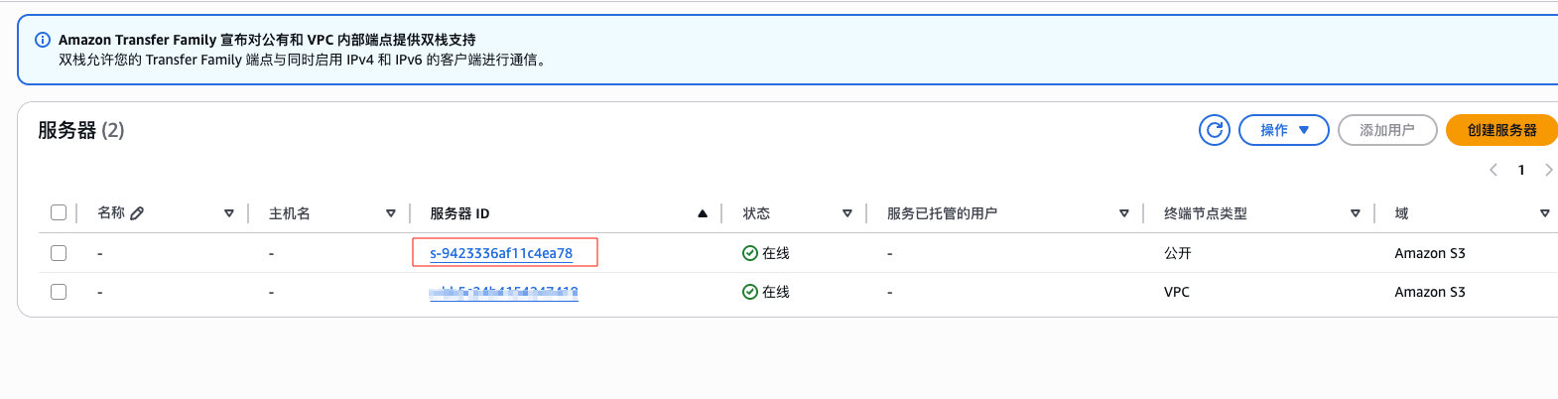1558x399 pixels.
Task: Check the s-9423336af11c4ea78 row checkbox
Action: click(x=59, y=253)
